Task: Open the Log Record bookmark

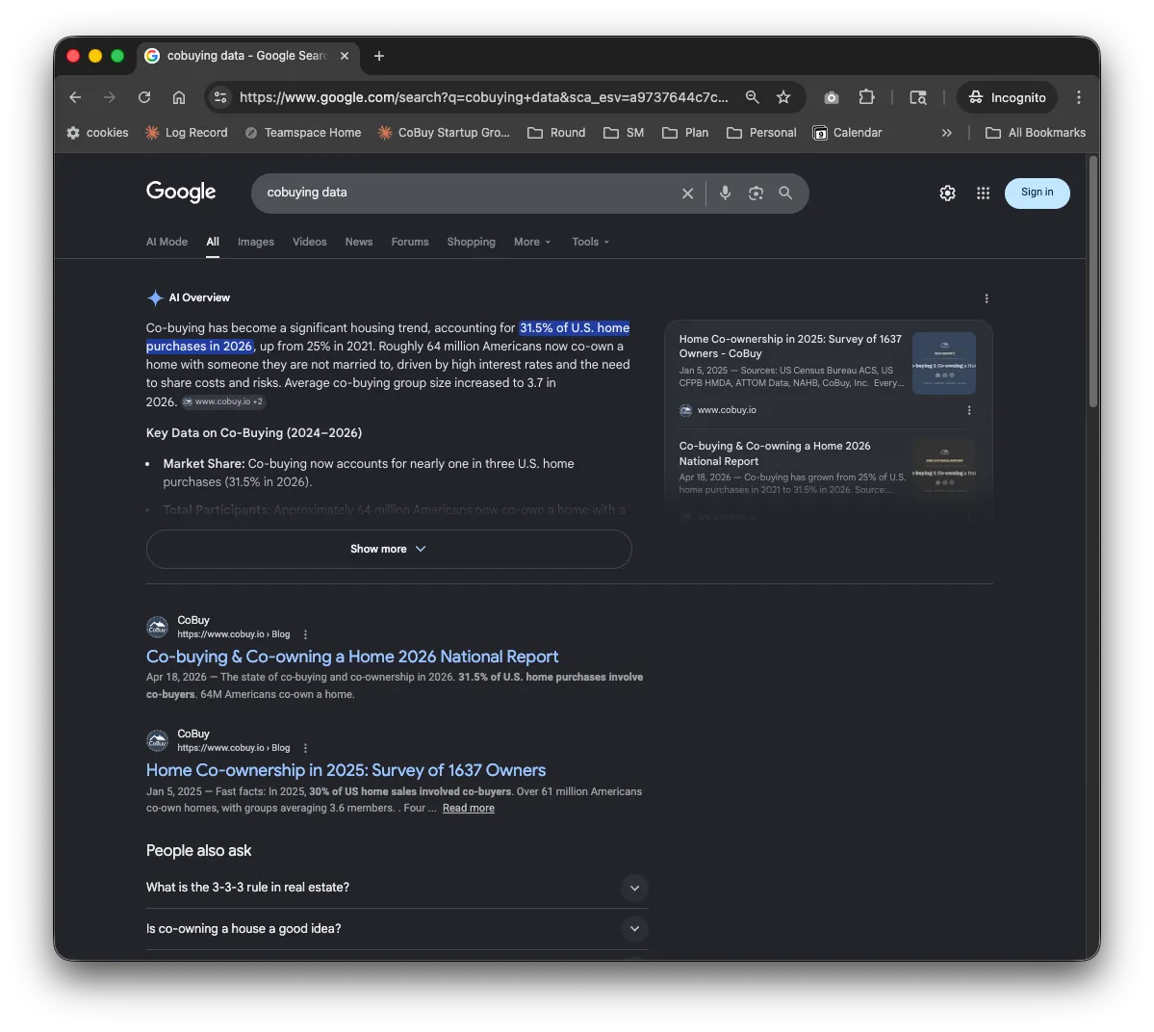Action: click(x=186, y=133)
